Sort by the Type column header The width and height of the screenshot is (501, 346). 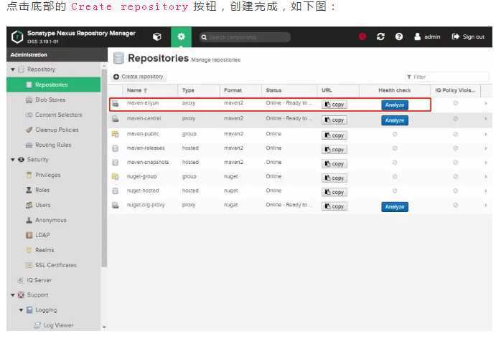pyautogui.click(x=198, y=90)
